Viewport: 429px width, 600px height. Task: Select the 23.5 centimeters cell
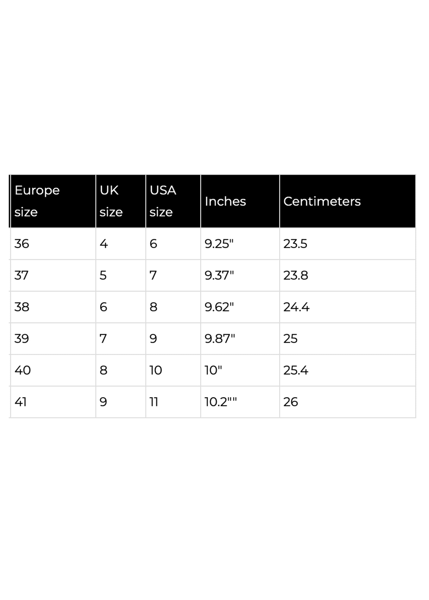tap(295, 244)
